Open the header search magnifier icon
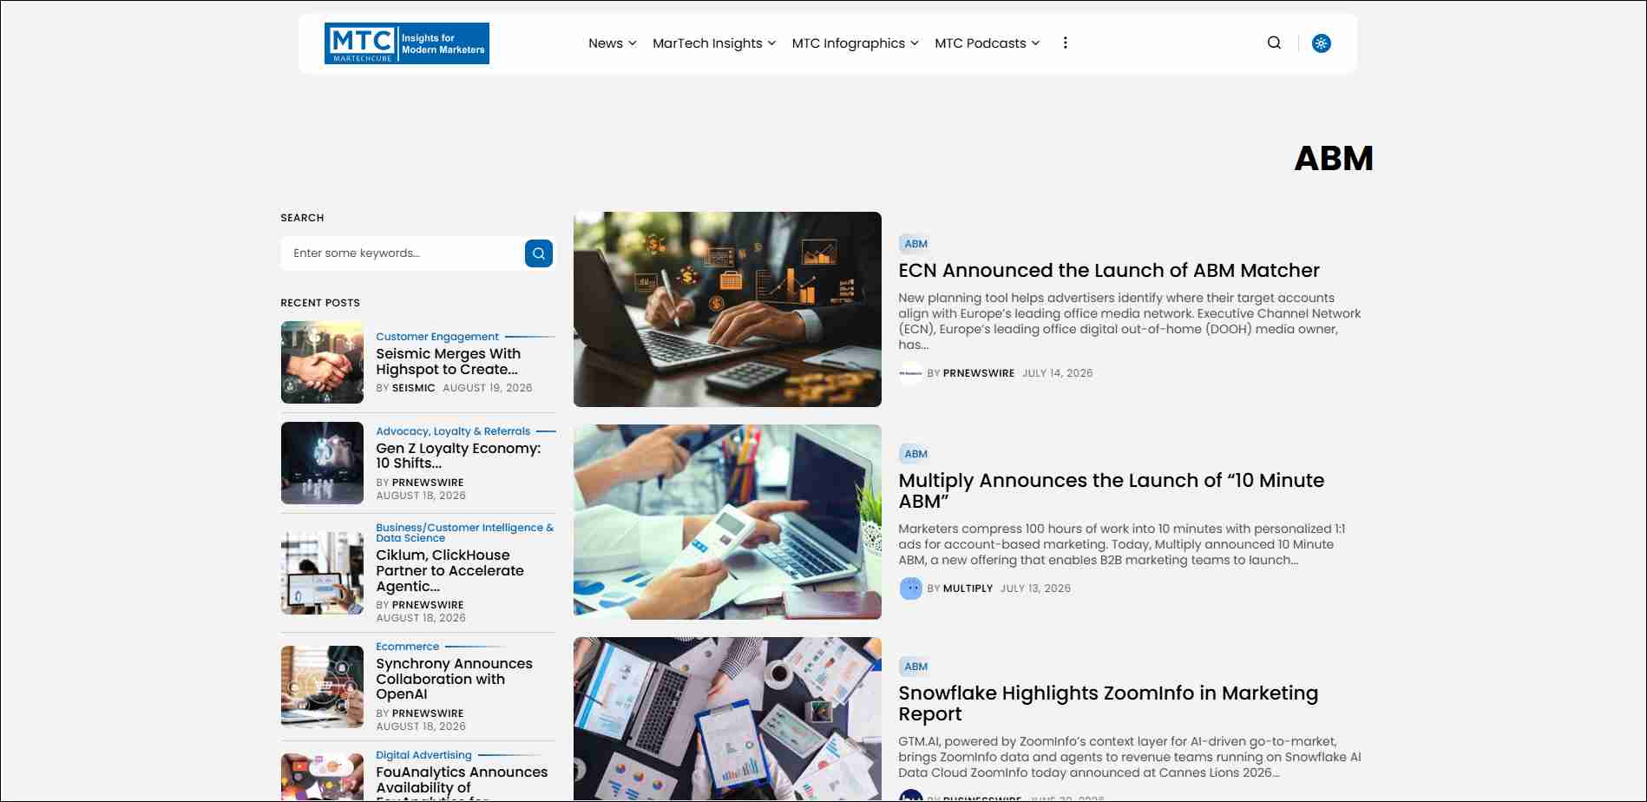Screen dimensions: 1647x802 pos(1274,43)
